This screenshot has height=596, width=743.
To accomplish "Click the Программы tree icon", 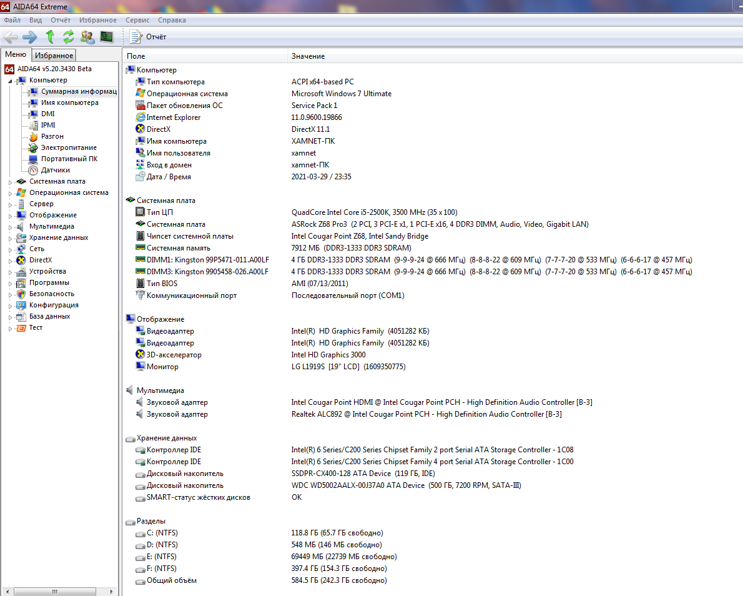I will pos(21,283).
